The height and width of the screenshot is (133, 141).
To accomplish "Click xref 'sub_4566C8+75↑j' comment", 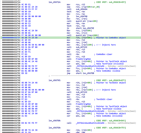I will point(117,128).
